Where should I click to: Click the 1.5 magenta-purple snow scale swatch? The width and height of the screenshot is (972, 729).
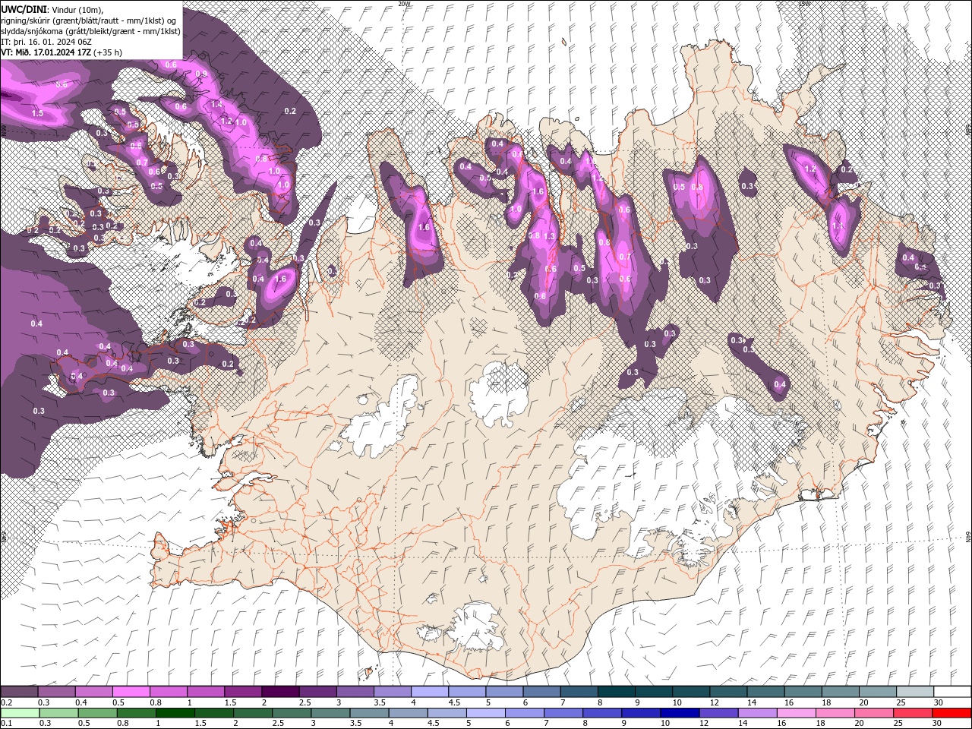243,692
